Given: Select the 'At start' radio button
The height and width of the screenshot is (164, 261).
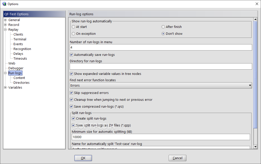Looking at the screenshot, I should click(x=74, y=27).
